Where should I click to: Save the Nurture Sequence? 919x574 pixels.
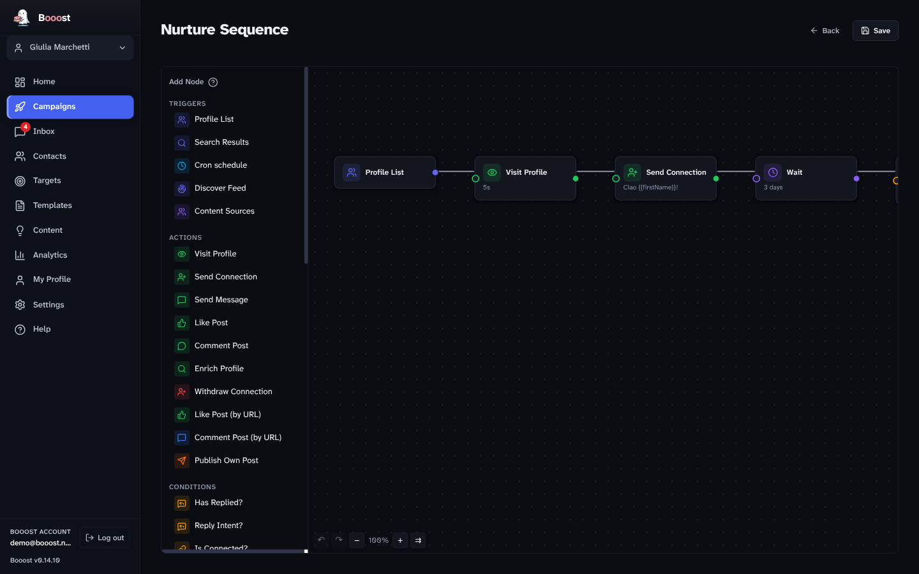875,31
